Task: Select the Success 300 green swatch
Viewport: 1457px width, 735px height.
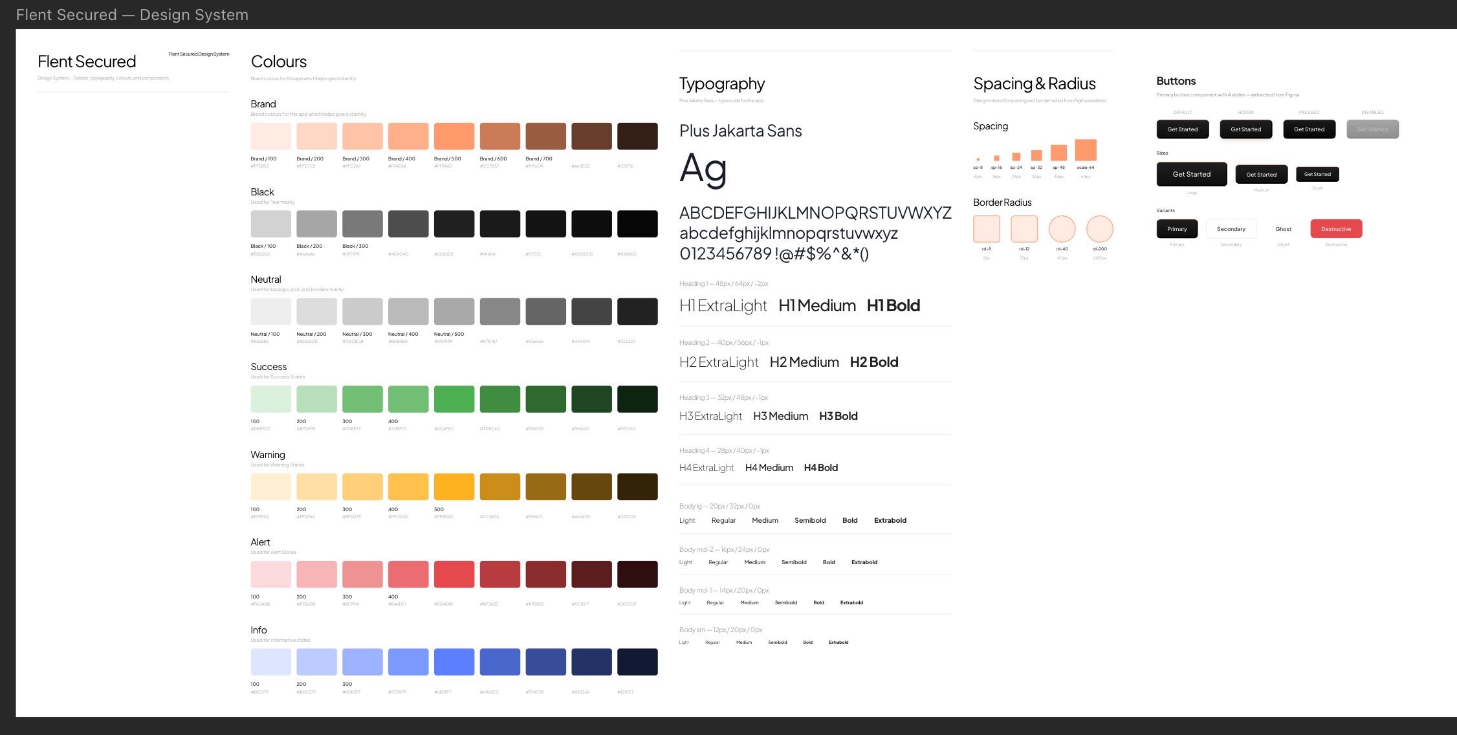Action: (362, 399)
